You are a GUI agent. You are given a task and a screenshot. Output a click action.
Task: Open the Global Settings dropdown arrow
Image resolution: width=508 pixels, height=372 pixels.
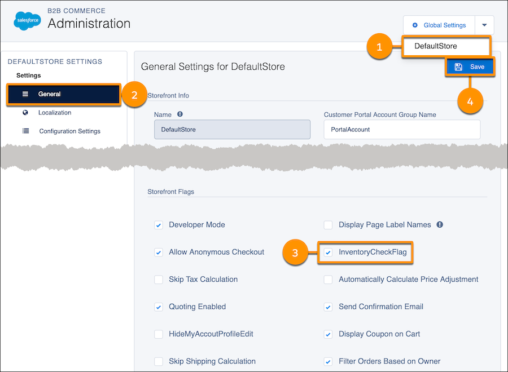[x=484, y=25]
